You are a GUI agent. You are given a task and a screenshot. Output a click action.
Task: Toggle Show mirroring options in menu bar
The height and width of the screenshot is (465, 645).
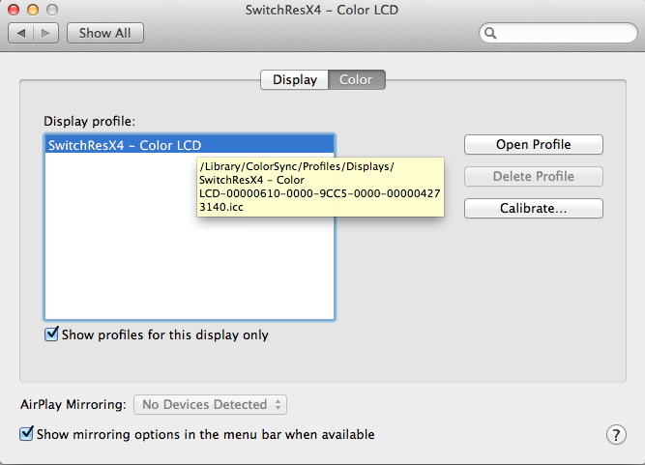26,434
